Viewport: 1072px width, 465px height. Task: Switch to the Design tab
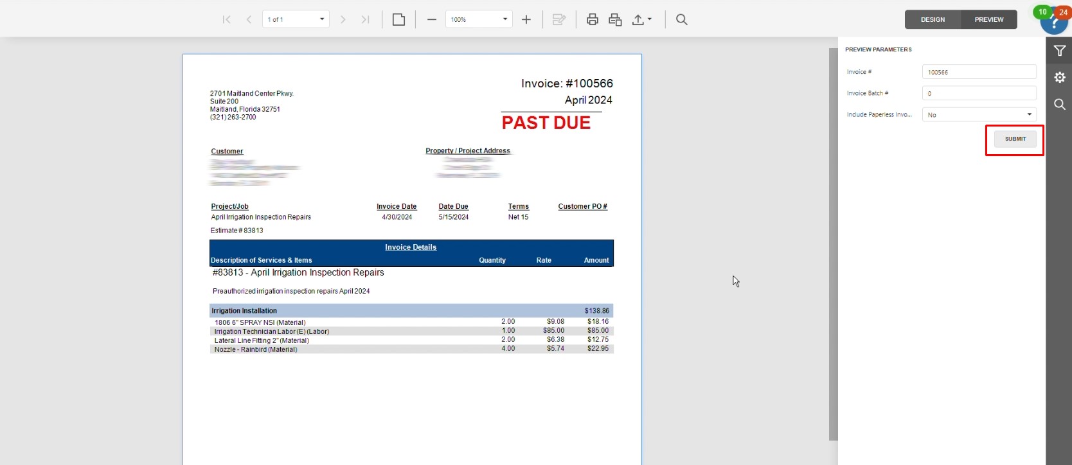point(933,20)
